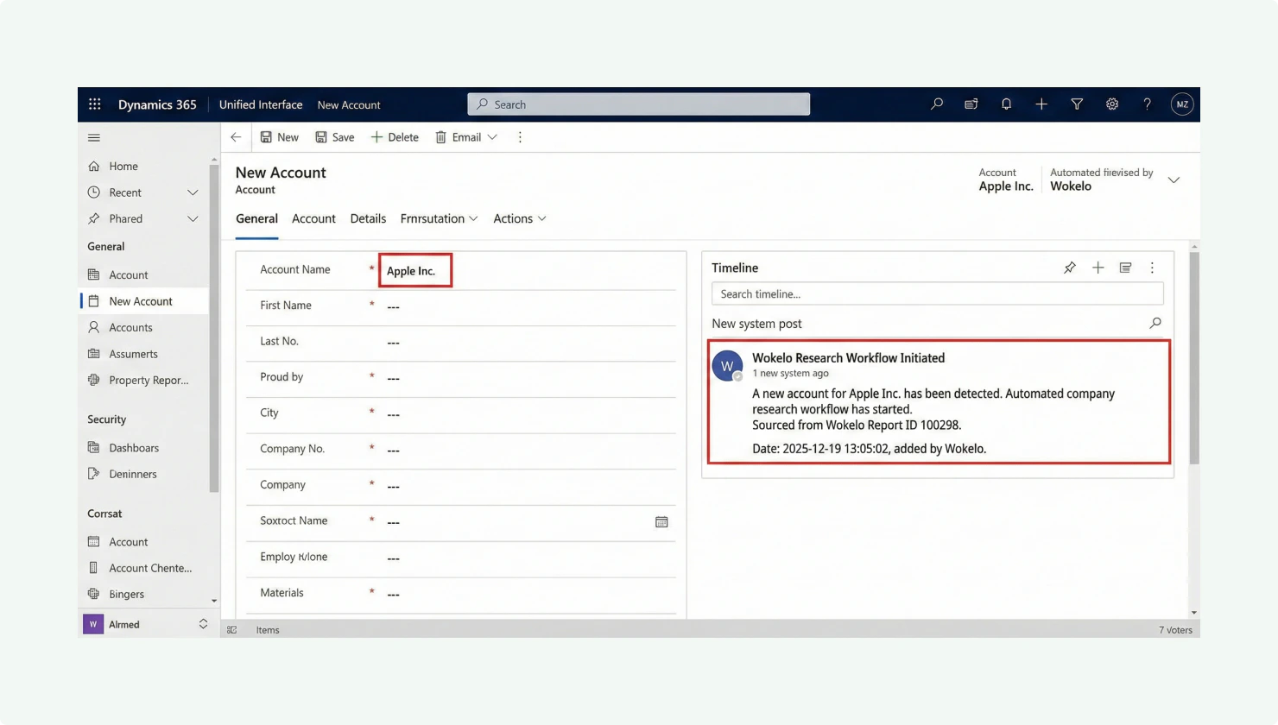The image size is (1278, 725).
Task: Select the General tab
Action: coord(256,218)
